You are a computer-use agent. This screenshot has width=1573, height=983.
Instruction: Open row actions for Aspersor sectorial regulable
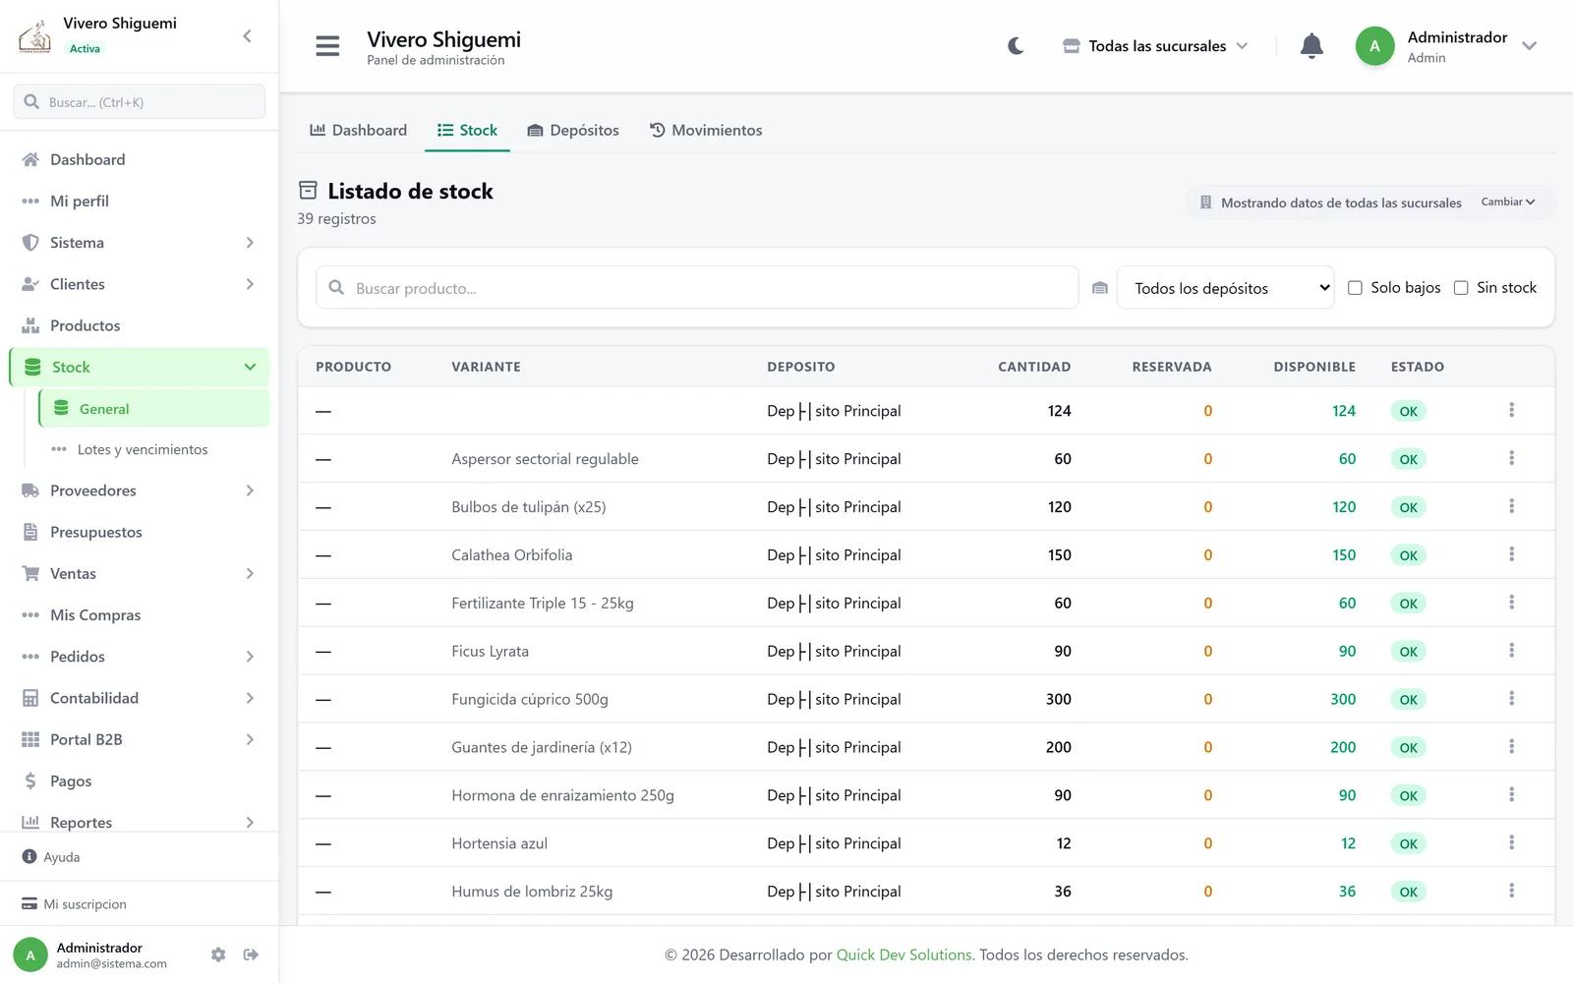click(1511, 458)
